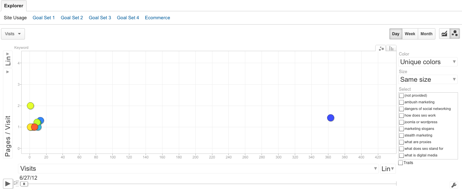Open the bar chart tab above the plot
Screen dimensions: 462x193
coord(391,48)
